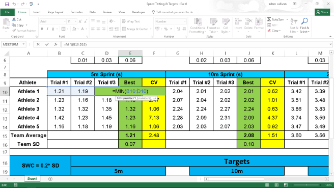Select the Format Painter tool
This screenshot has height=188, width=334.
[24, 31]
